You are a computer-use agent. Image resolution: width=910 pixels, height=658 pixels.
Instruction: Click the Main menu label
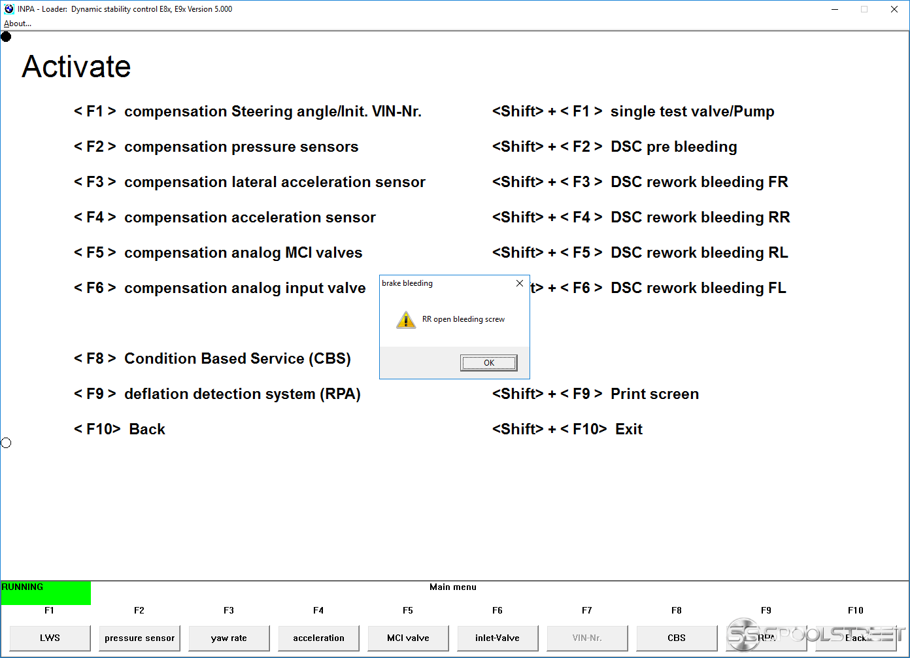[x=453, y=587]
